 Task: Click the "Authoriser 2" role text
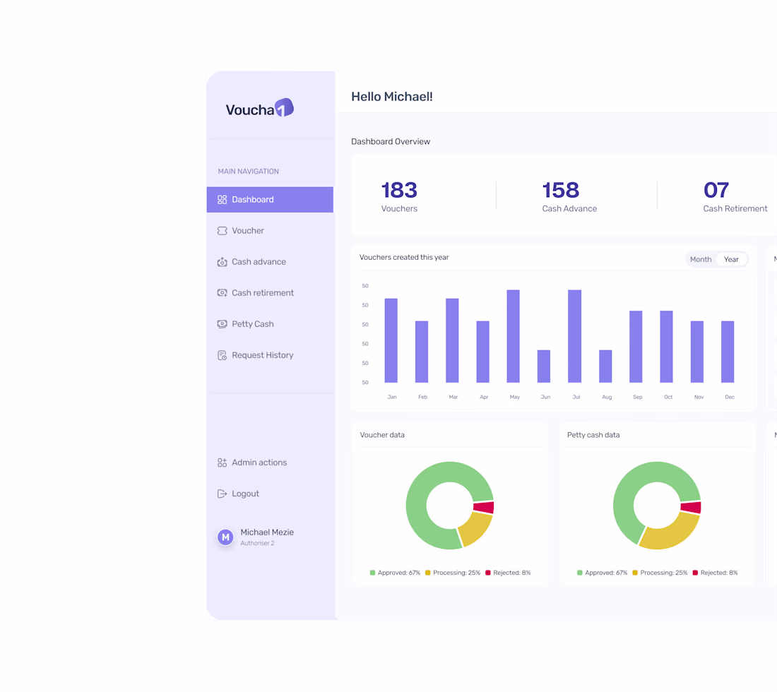[x=257, y=544]
